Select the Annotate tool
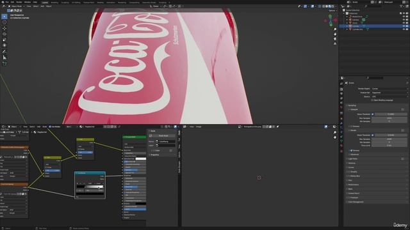The image size is (410, 230). click(x=4, y=51)
